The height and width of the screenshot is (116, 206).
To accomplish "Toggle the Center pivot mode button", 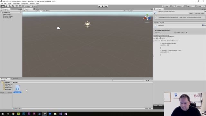I will [x=27, y=6].
